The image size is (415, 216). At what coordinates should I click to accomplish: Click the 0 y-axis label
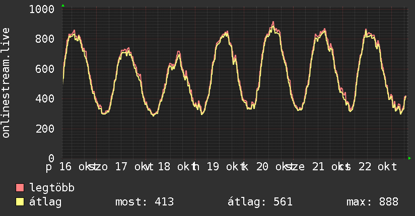pyautogui.click(x=51, y=158)
